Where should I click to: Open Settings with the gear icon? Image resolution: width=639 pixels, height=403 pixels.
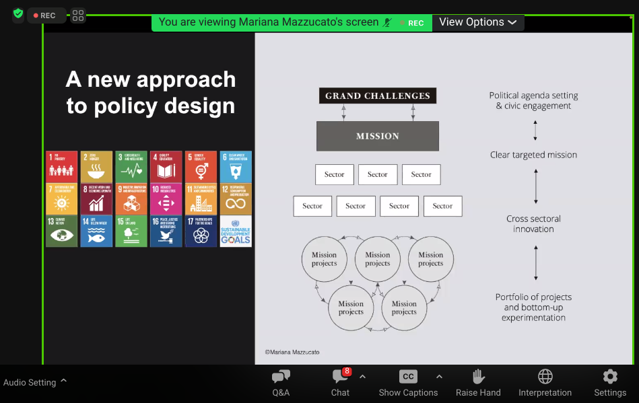click(609, 382)
